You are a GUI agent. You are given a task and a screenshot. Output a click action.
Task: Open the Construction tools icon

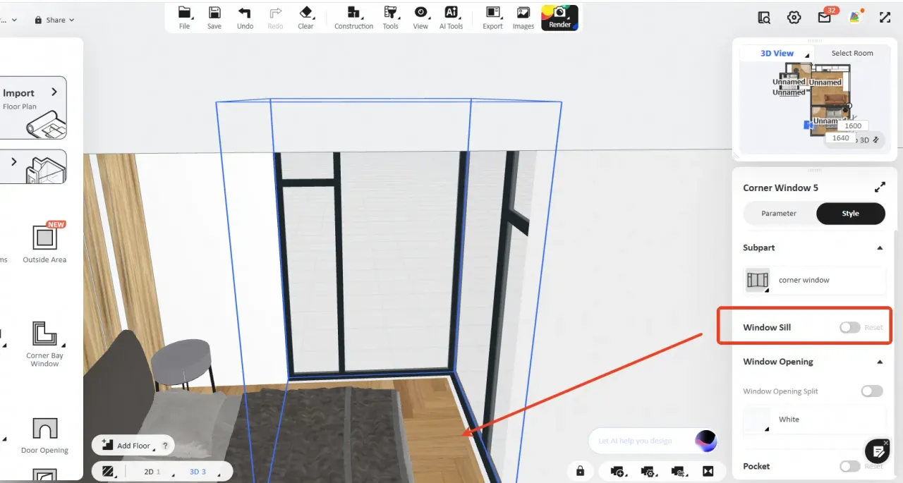pyautogui.click(x=353, y=18)
